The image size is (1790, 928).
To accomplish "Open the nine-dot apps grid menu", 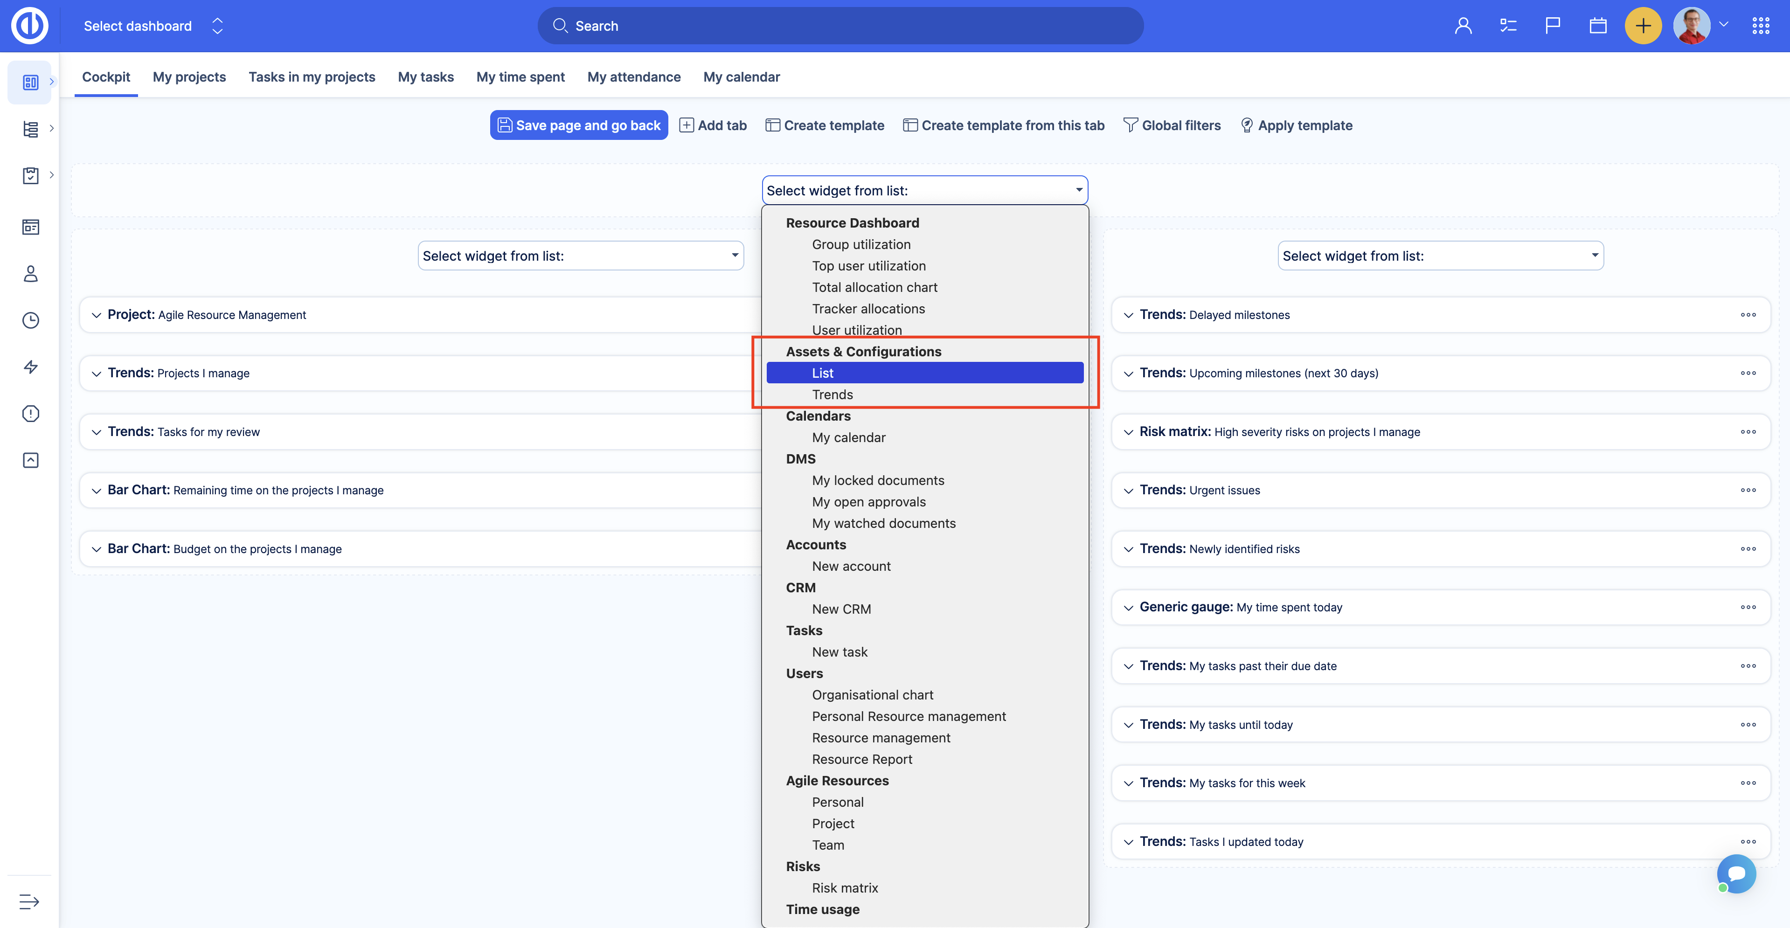I will (x=1760, y=26).
